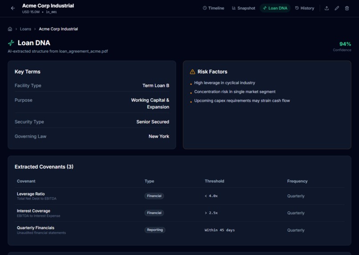This screenshot has width=359, height=255.
Task: Click the Senior Secured value
Action: point(153,122)
